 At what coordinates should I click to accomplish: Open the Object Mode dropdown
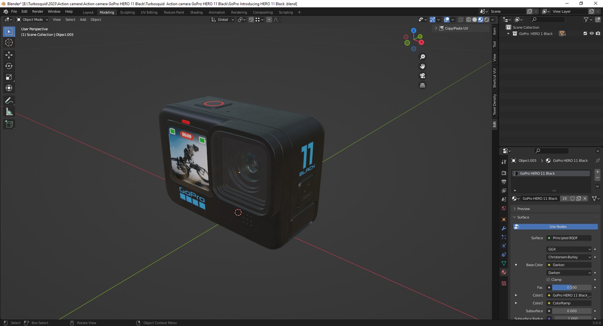tap(32, 19)
